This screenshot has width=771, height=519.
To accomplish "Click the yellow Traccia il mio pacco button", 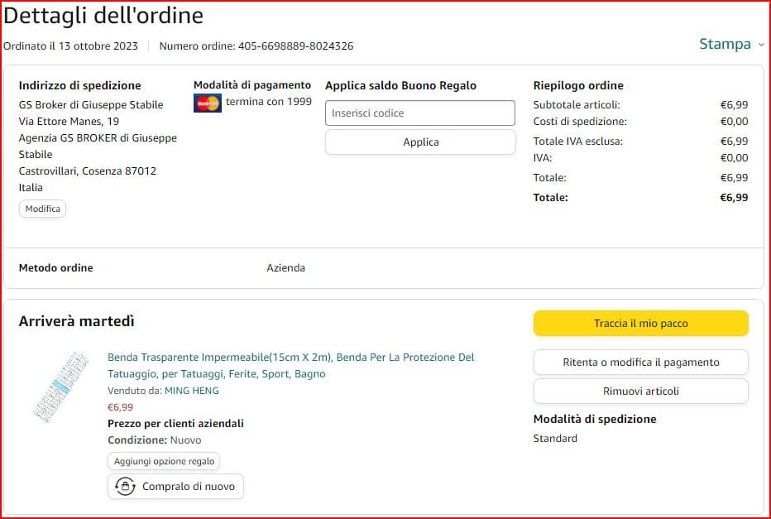I will pos(640,324).
